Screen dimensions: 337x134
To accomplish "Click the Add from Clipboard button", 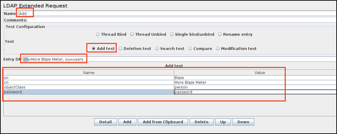I will tap(163, 122).
